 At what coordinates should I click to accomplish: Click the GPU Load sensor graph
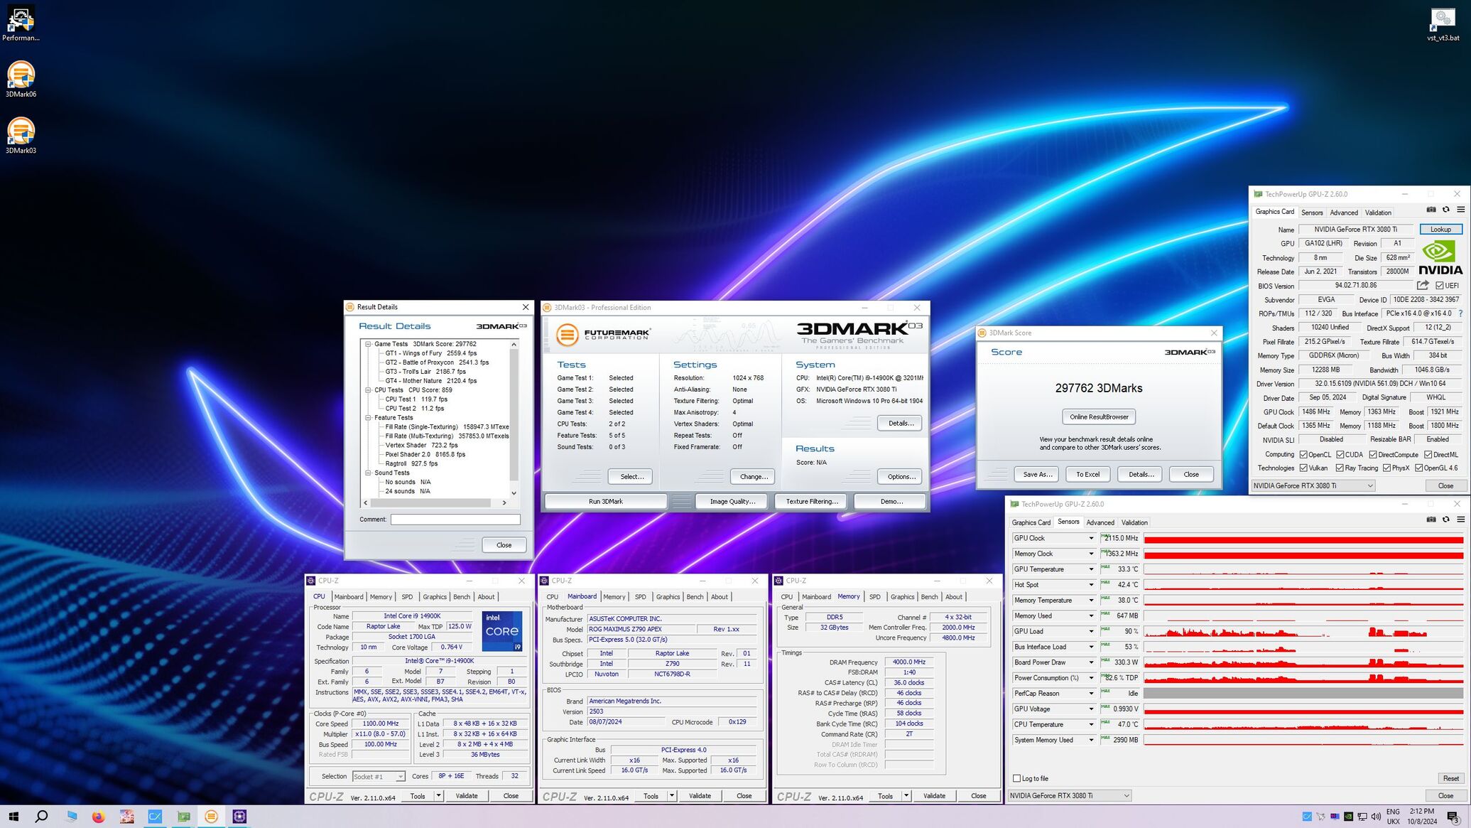coord(1303,631)
